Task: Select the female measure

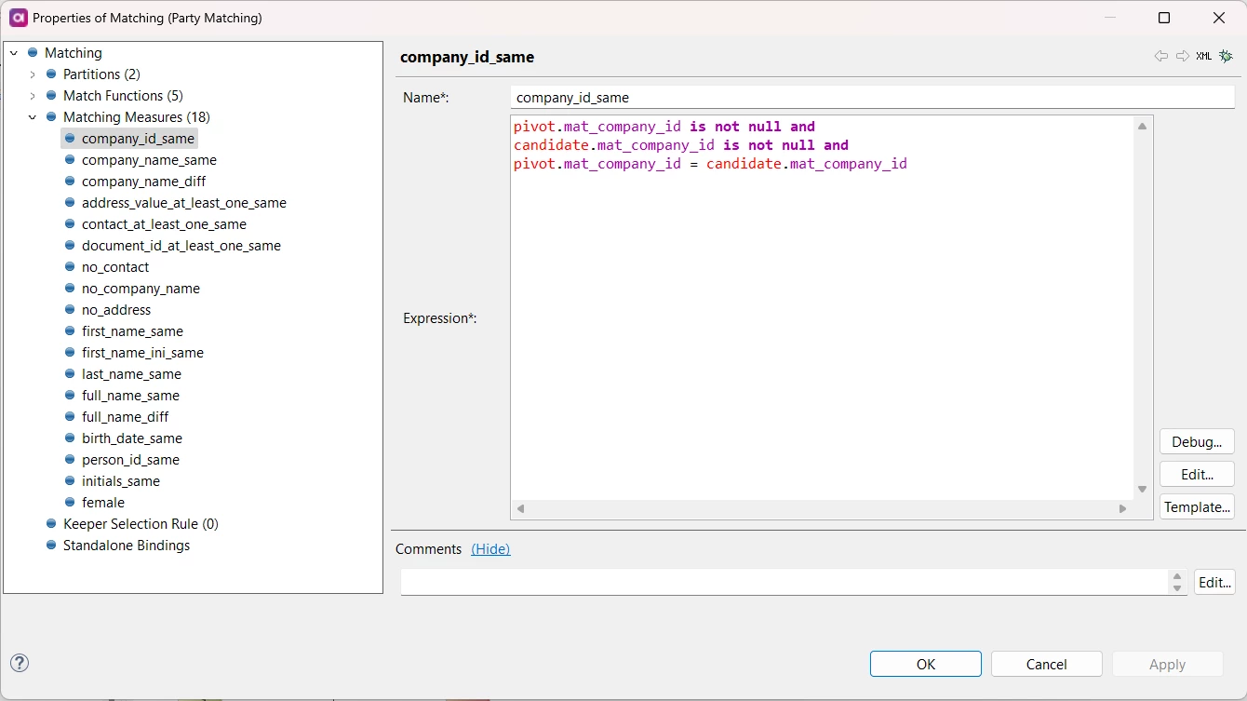Action: [103, 503]
